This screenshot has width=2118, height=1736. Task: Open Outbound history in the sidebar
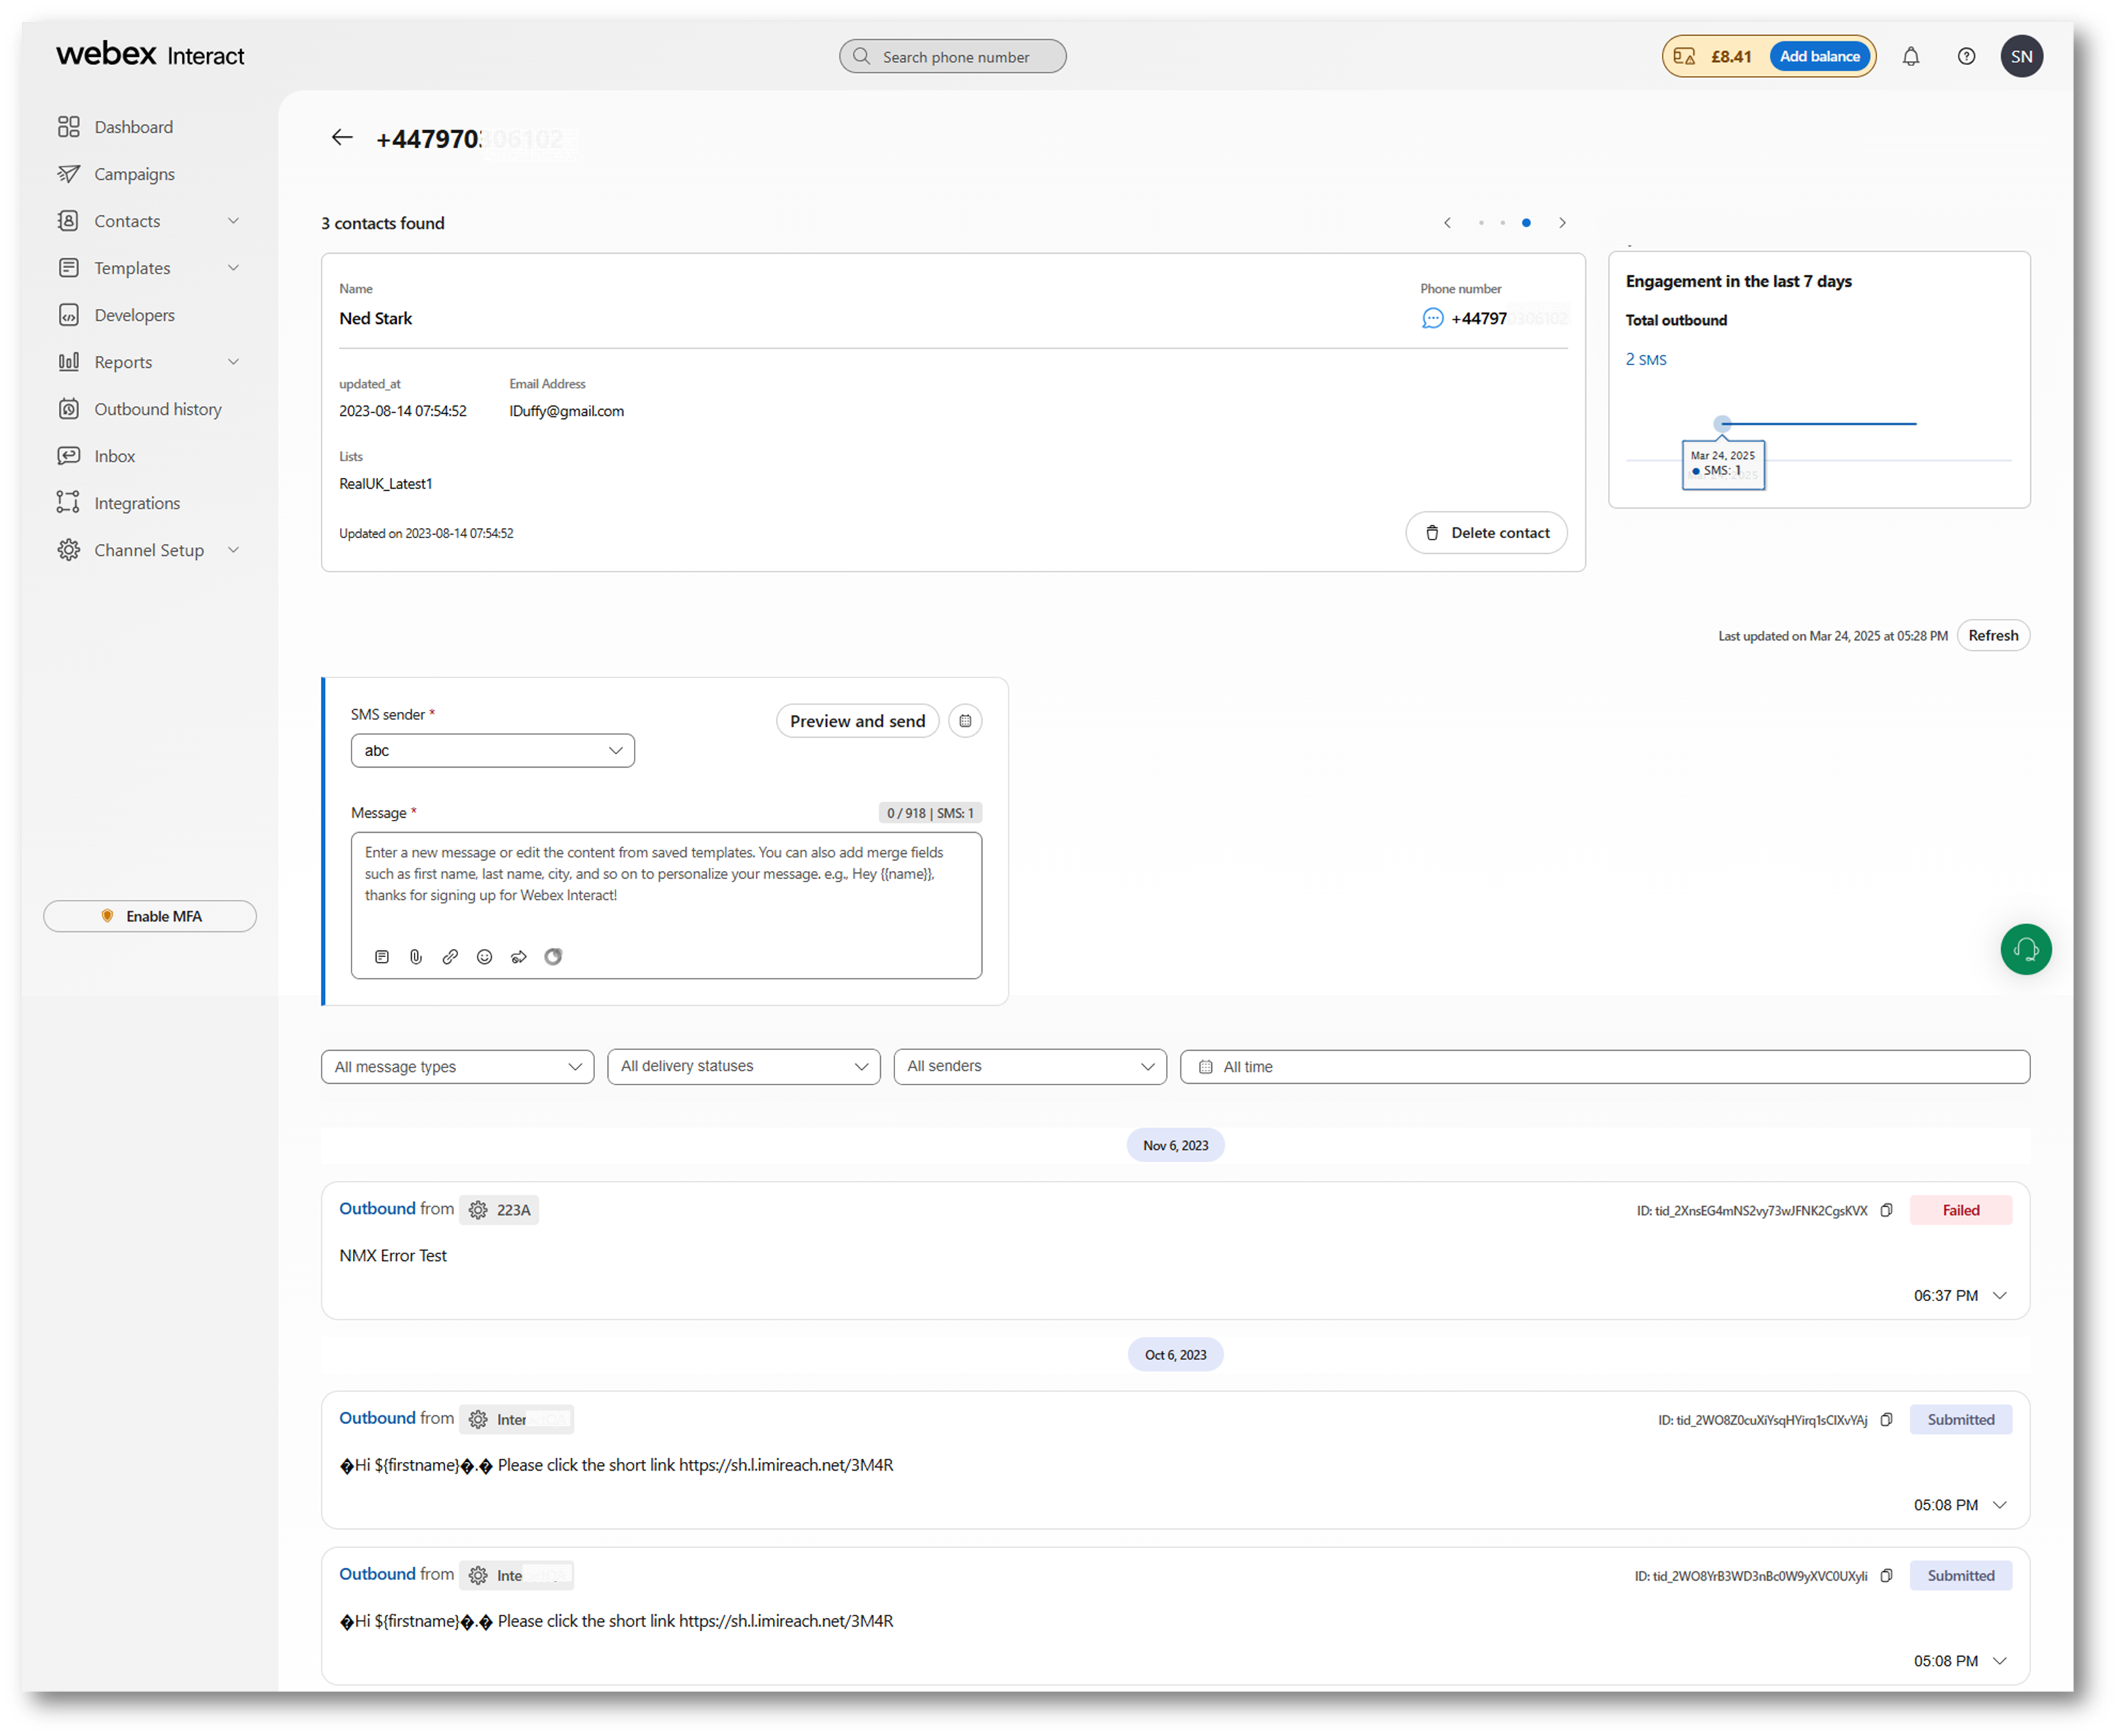(x=157, y=409)
